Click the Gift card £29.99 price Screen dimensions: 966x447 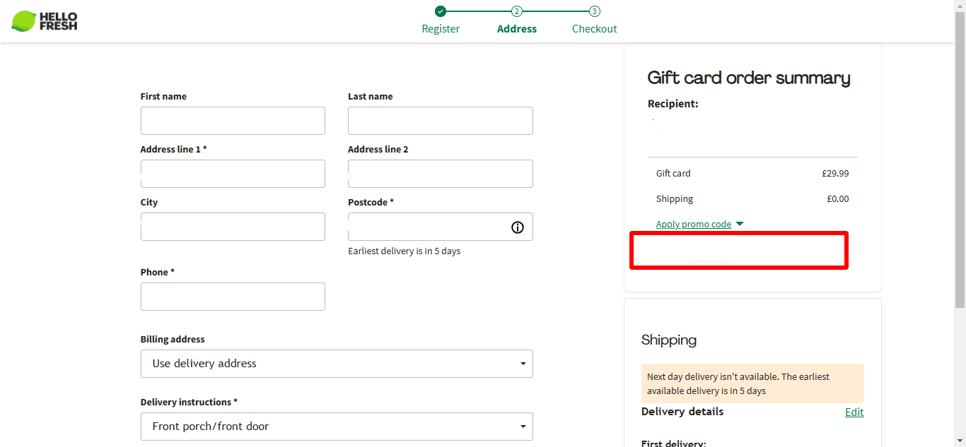[835, 174]
